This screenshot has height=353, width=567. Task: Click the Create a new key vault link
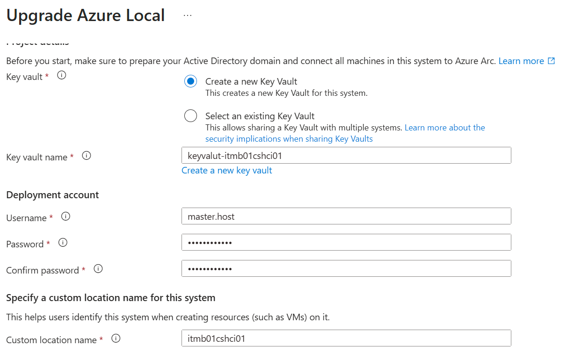[227, 170]
